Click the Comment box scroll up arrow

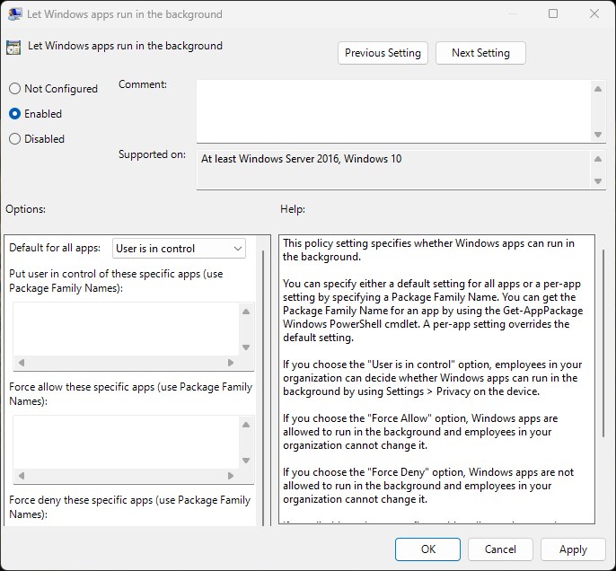pyautogui.click(x=598, y=87)
